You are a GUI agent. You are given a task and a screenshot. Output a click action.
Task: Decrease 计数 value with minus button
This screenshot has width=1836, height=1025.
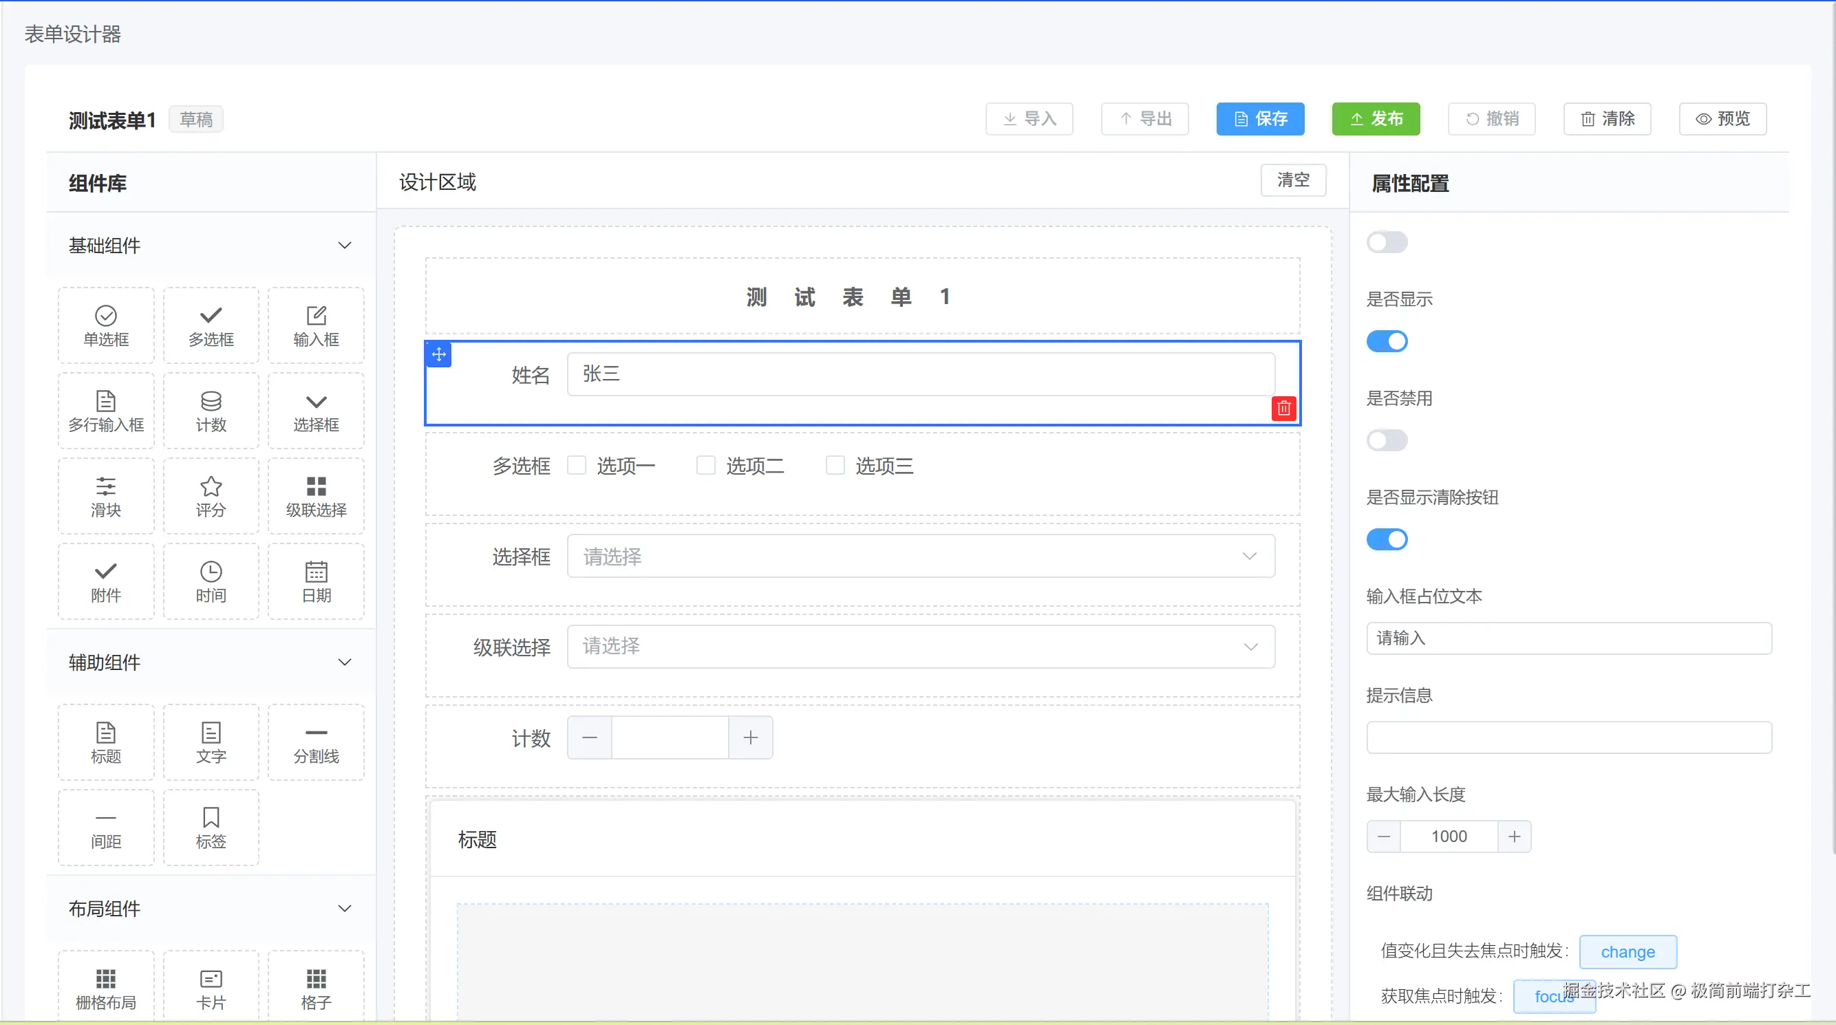pos(590,737)
